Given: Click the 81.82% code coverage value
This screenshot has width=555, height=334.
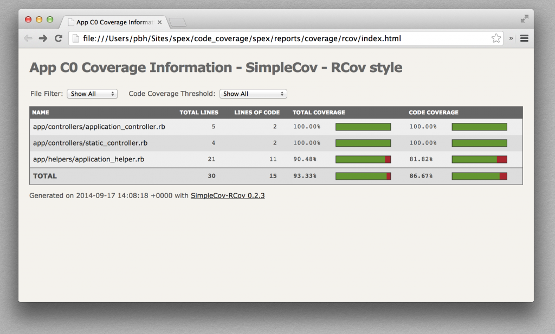Looking at the screenshot, I should 421,159.
